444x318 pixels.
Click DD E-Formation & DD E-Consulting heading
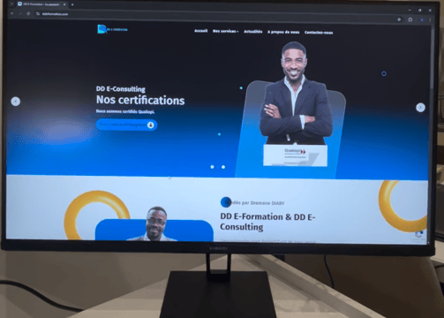coord(267,222)
